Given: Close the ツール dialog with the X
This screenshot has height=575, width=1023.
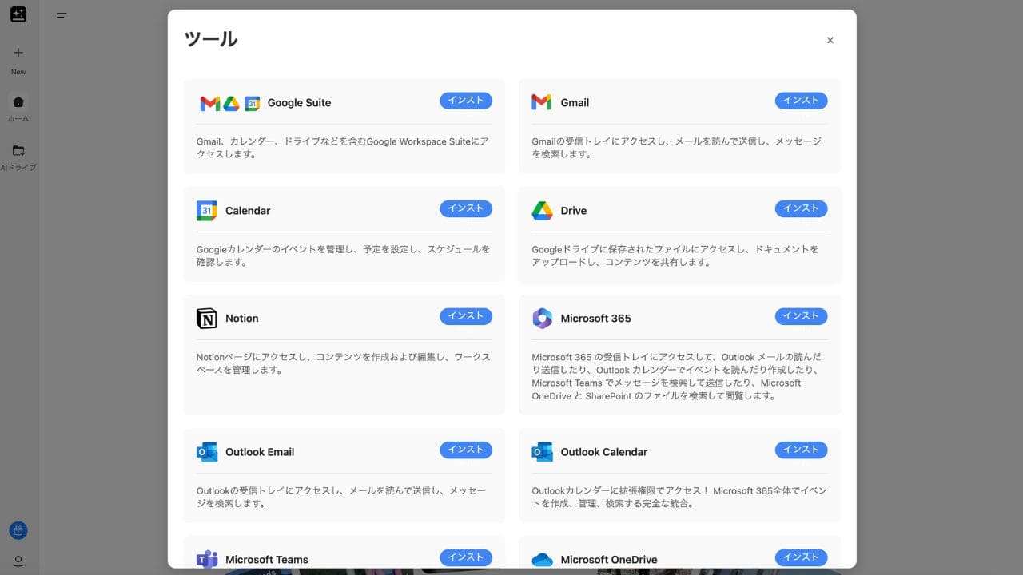Looking at the screenshot, I should 830,40.
